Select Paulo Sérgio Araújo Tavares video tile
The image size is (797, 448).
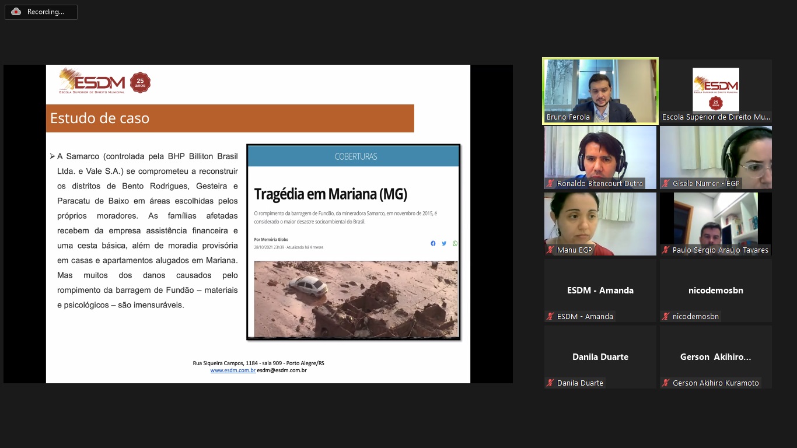716,224
